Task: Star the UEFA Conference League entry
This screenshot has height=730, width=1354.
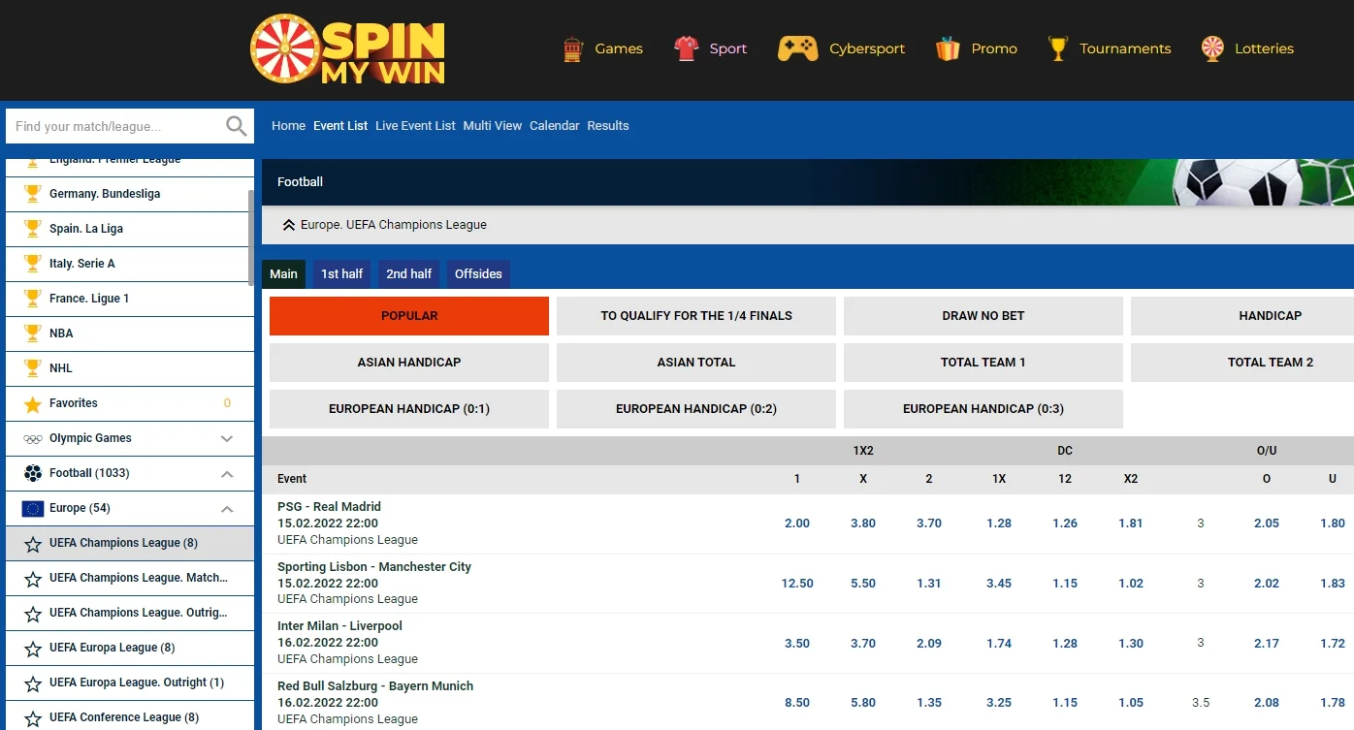Action: [34, 717]
